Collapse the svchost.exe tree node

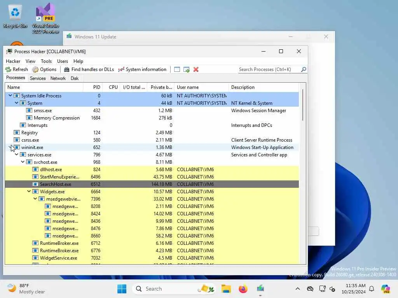(23, 162)
